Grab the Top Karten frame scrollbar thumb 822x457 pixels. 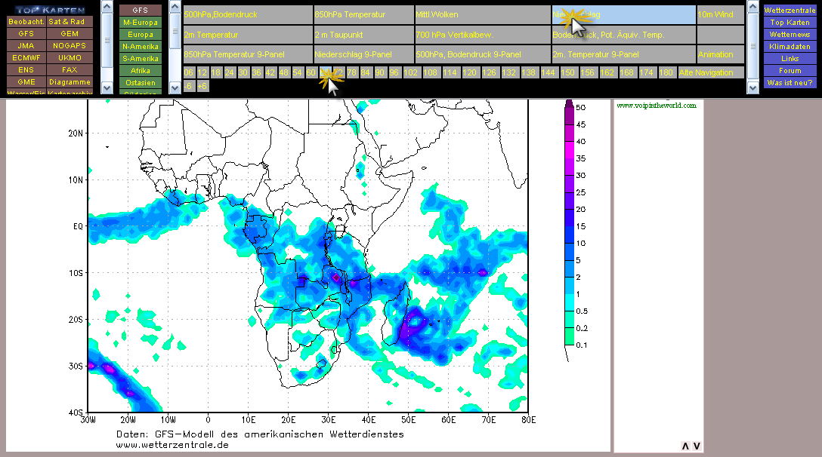(107, 40)
